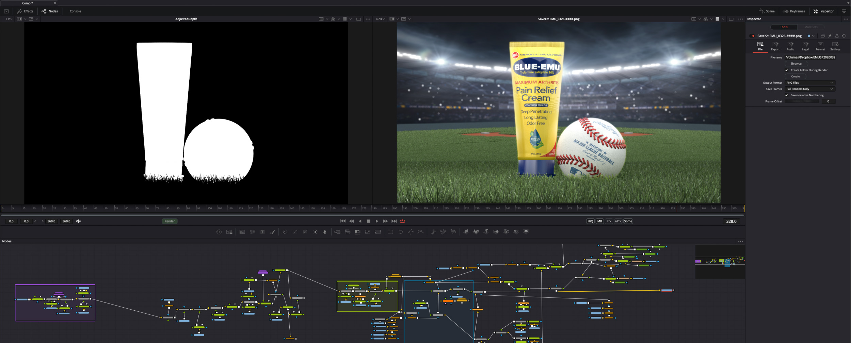Add a Background node from toolbar

pos(242,232)
